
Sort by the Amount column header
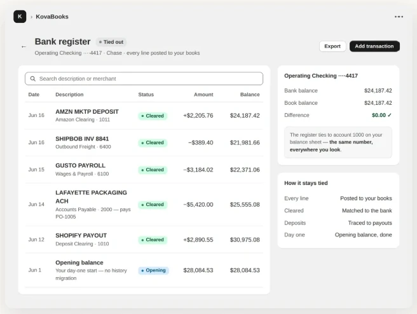[203, 95]
